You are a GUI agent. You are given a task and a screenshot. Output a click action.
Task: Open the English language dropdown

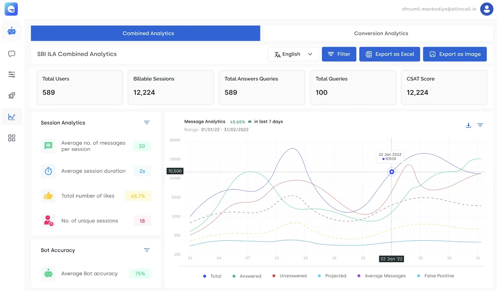(x=293, y=54)
